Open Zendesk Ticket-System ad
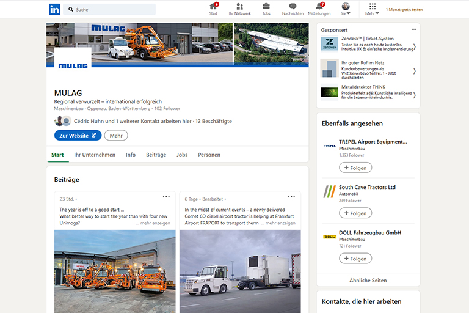469x313 pixels. tap(368, 39)
